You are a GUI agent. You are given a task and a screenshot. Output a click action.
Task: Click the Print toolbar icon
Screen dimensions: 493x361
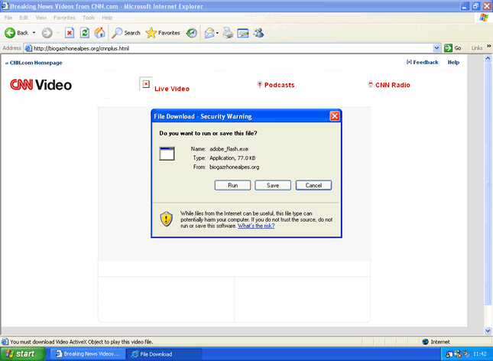click(x=227, y=33)
